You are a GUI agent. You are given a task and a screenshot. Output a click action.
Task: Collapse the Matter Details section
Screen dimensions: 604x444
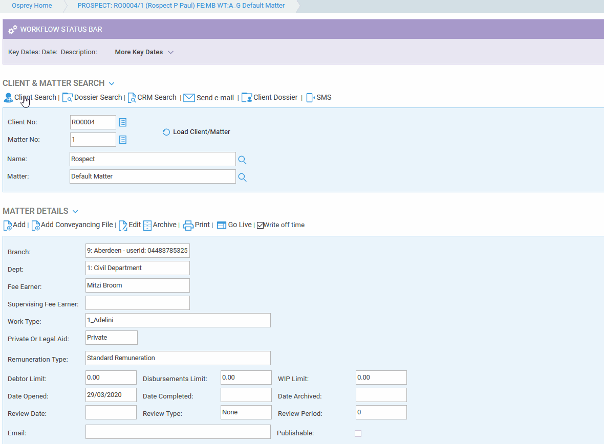[x=76, y=211]
